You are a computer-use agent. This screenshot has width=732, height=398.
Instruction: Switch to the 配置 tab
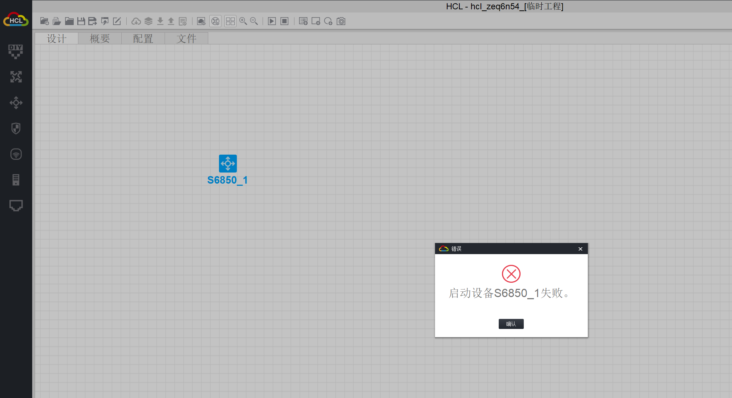(143, 38)
